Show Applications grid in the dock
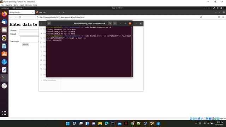226x127 pixels. pyautogui.click(x=4, y=113)
